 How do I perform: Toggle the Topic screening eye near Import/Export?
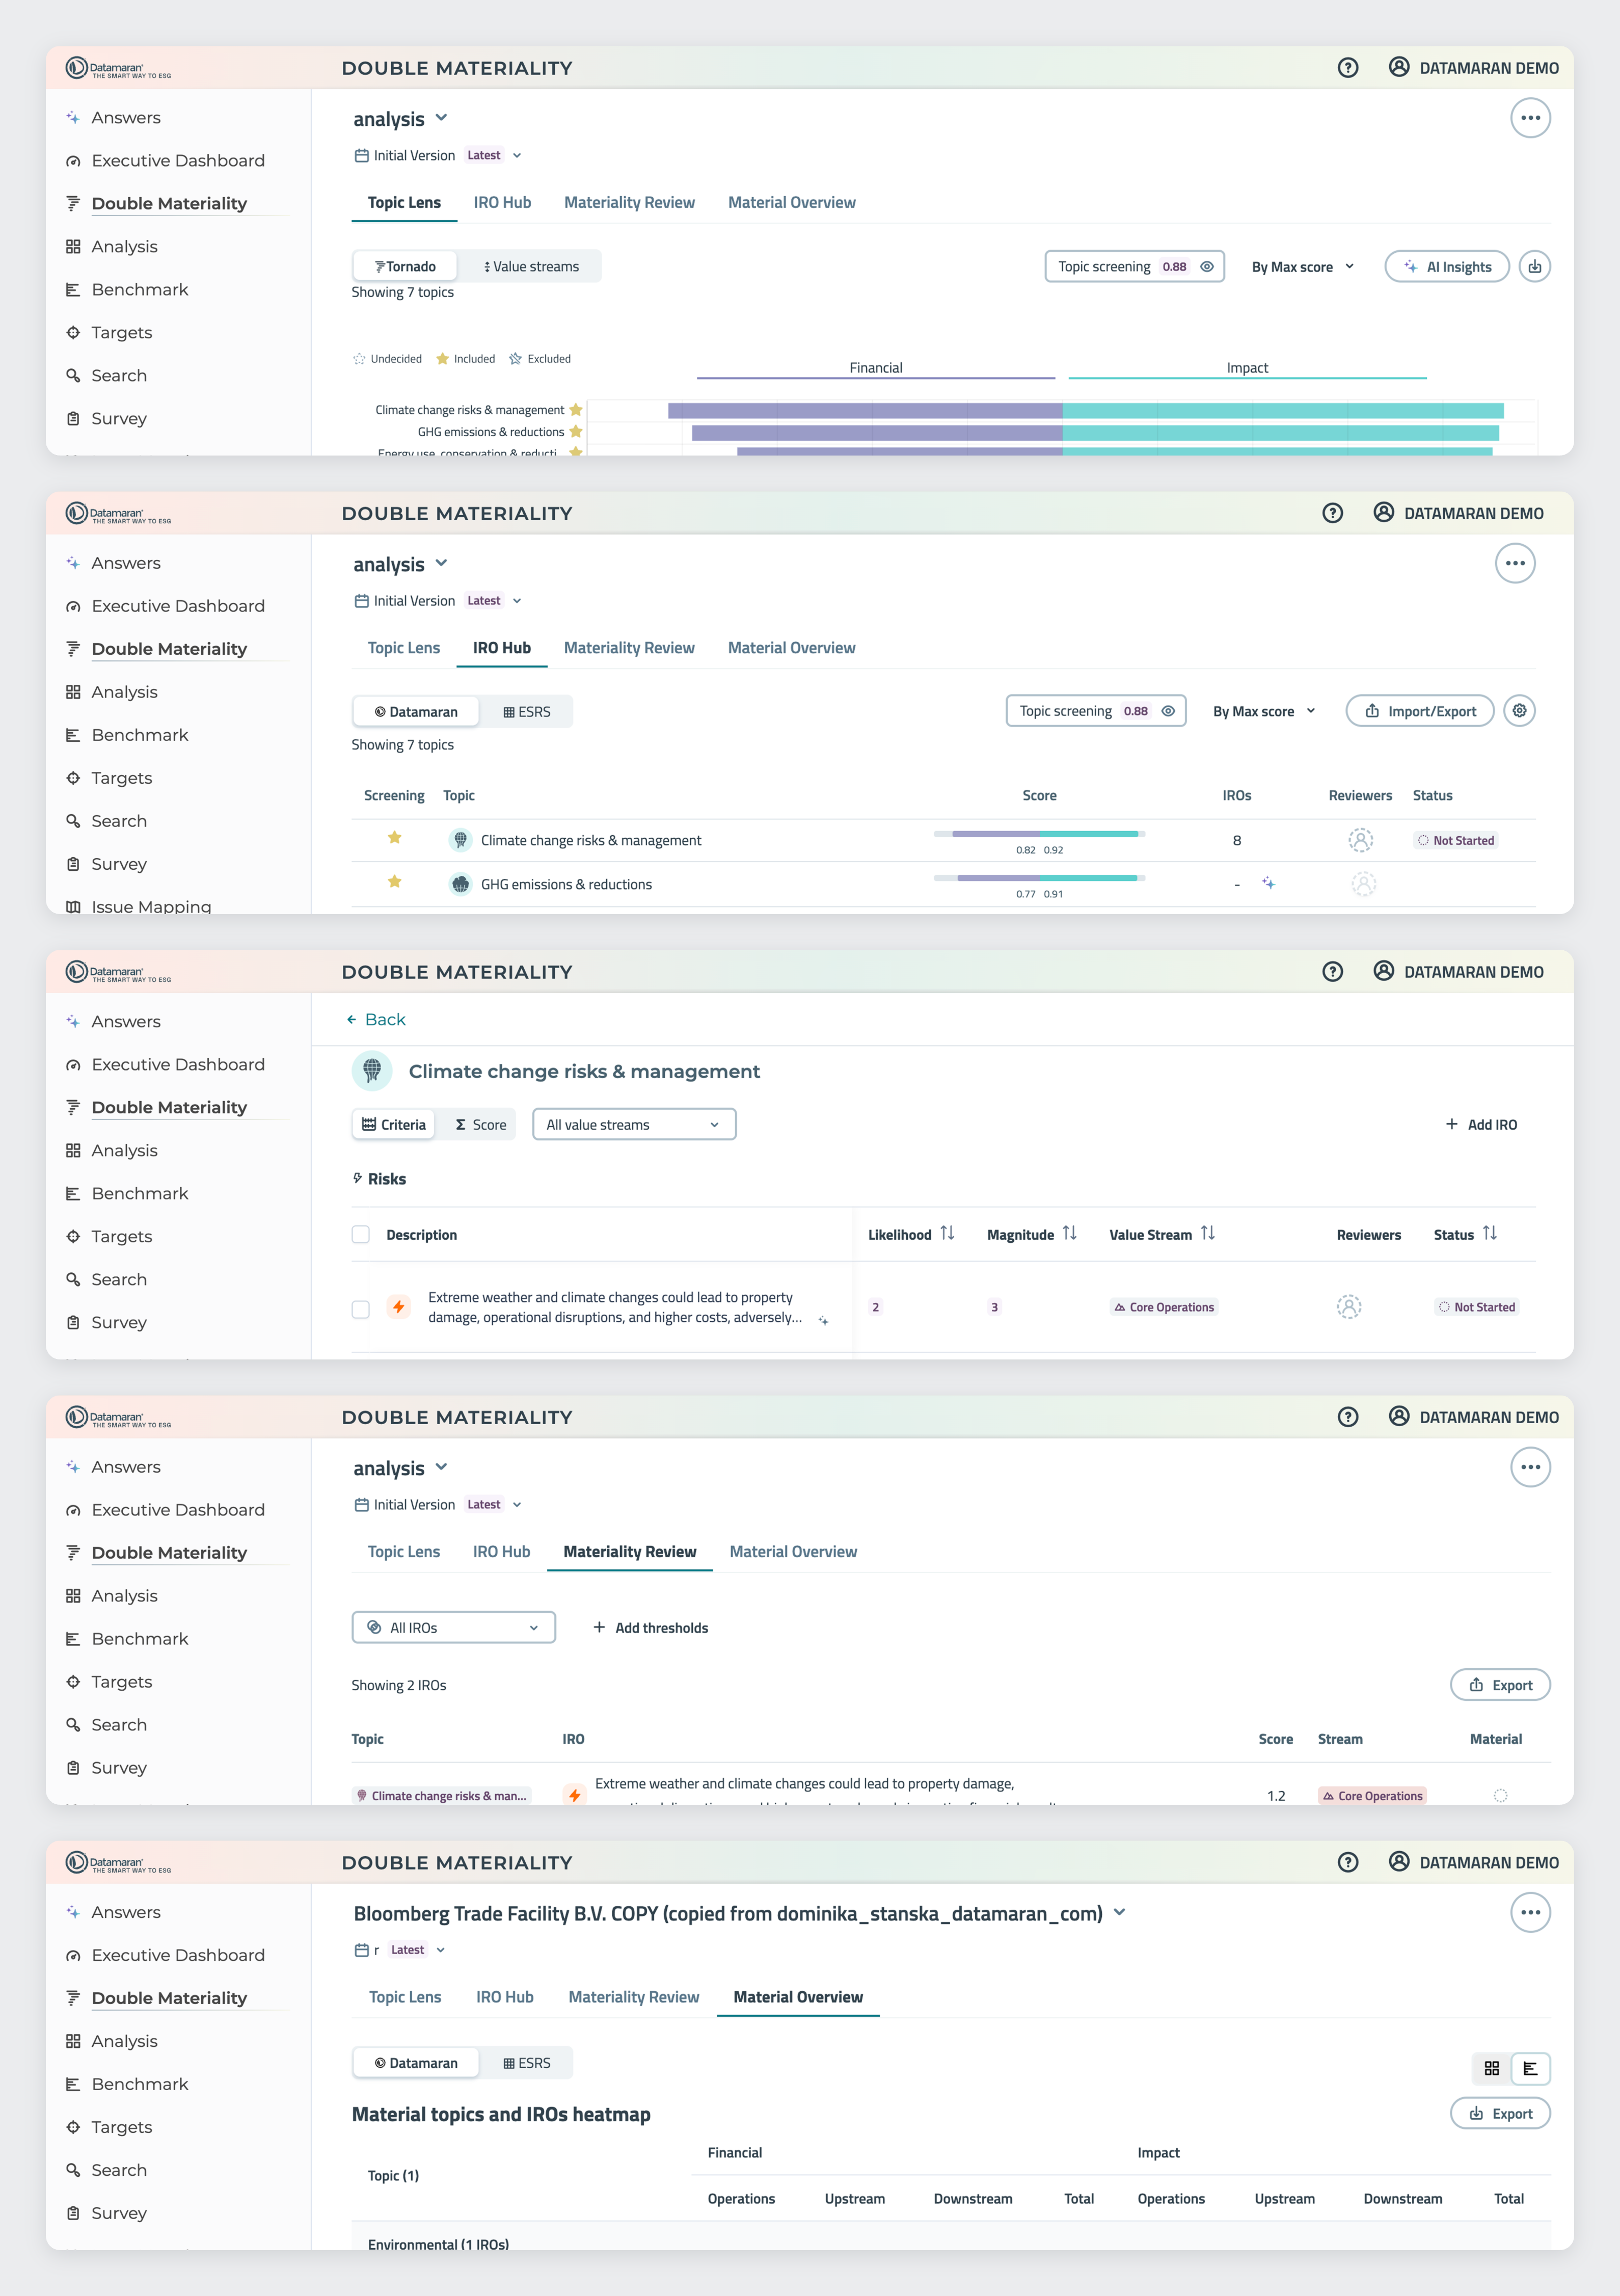[x=1168, y=711]
